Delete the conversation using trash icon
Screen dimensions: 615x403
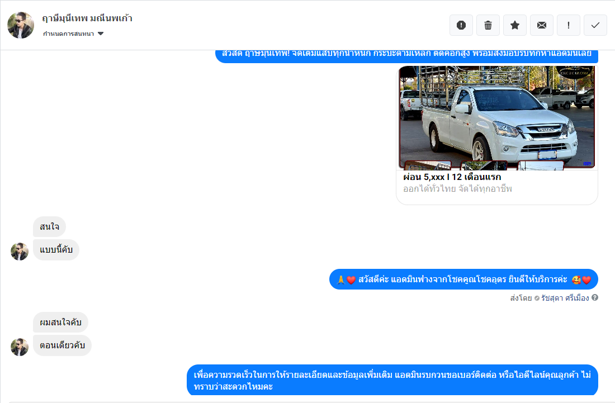pyautogui.click(x=488, y=25)
